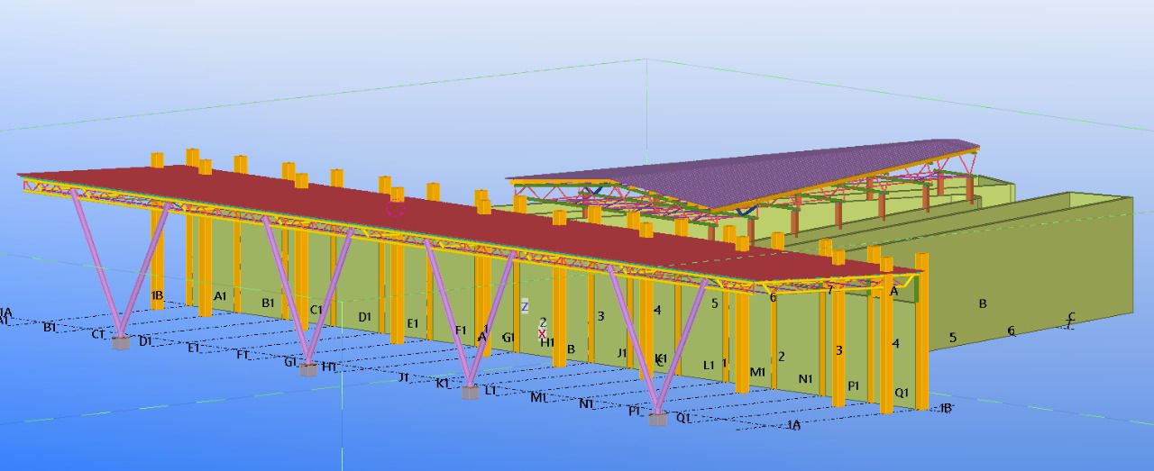The height and width of the screenshot is (471, 1154).
Task: Select the second concrete footing from left
Action: 308,369
